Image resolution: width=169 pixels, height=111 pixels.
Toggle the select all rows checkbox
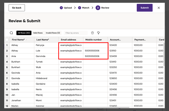coord(7,40)
